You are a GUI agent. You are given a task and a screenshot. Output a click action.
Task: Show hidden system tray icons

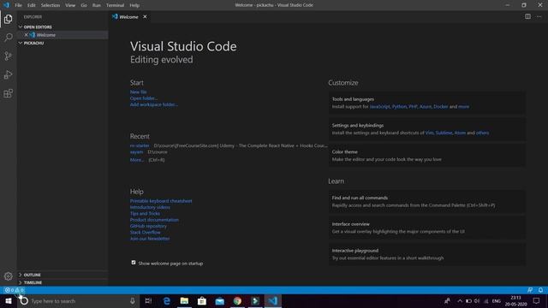pos(460,301)
